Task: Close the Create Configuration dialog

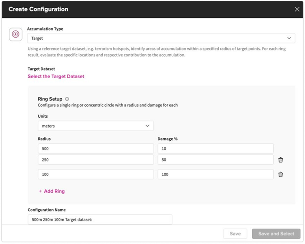Action: tap(297, 9)
